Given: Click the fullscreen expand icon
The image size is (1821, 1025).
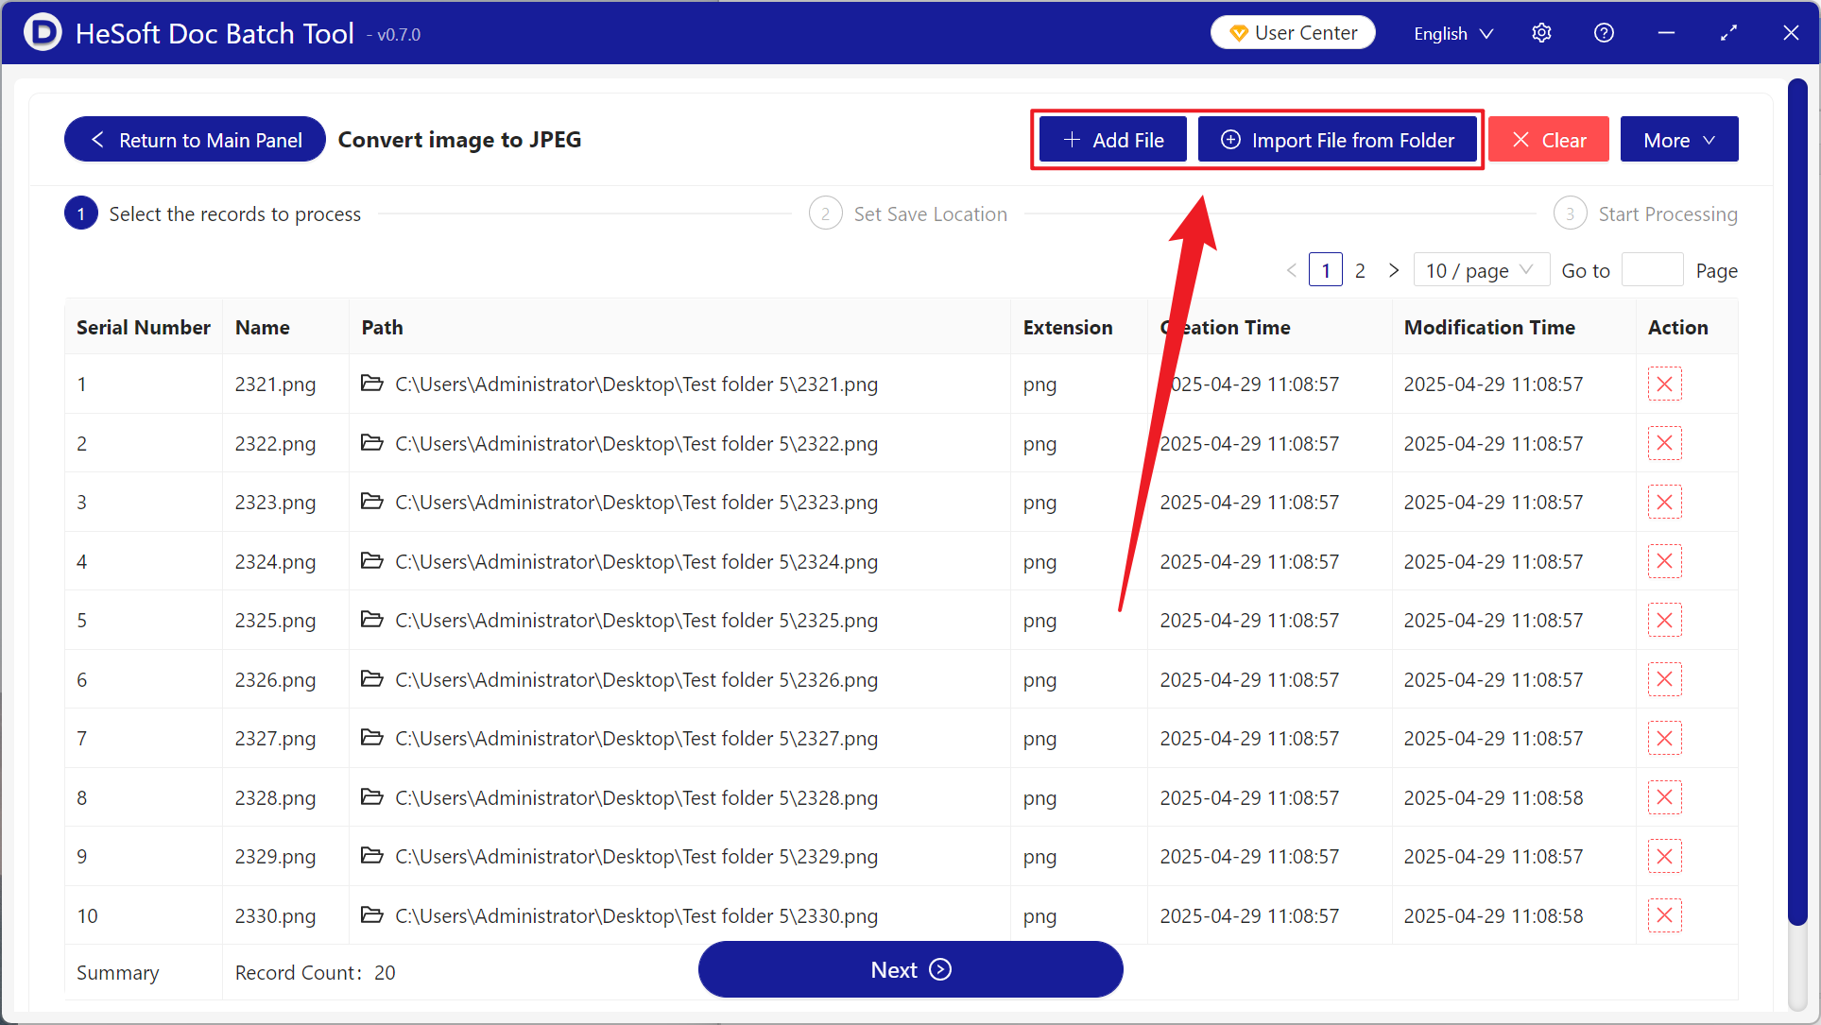Looking at the screenshot, I should [x=1728, y=33].
